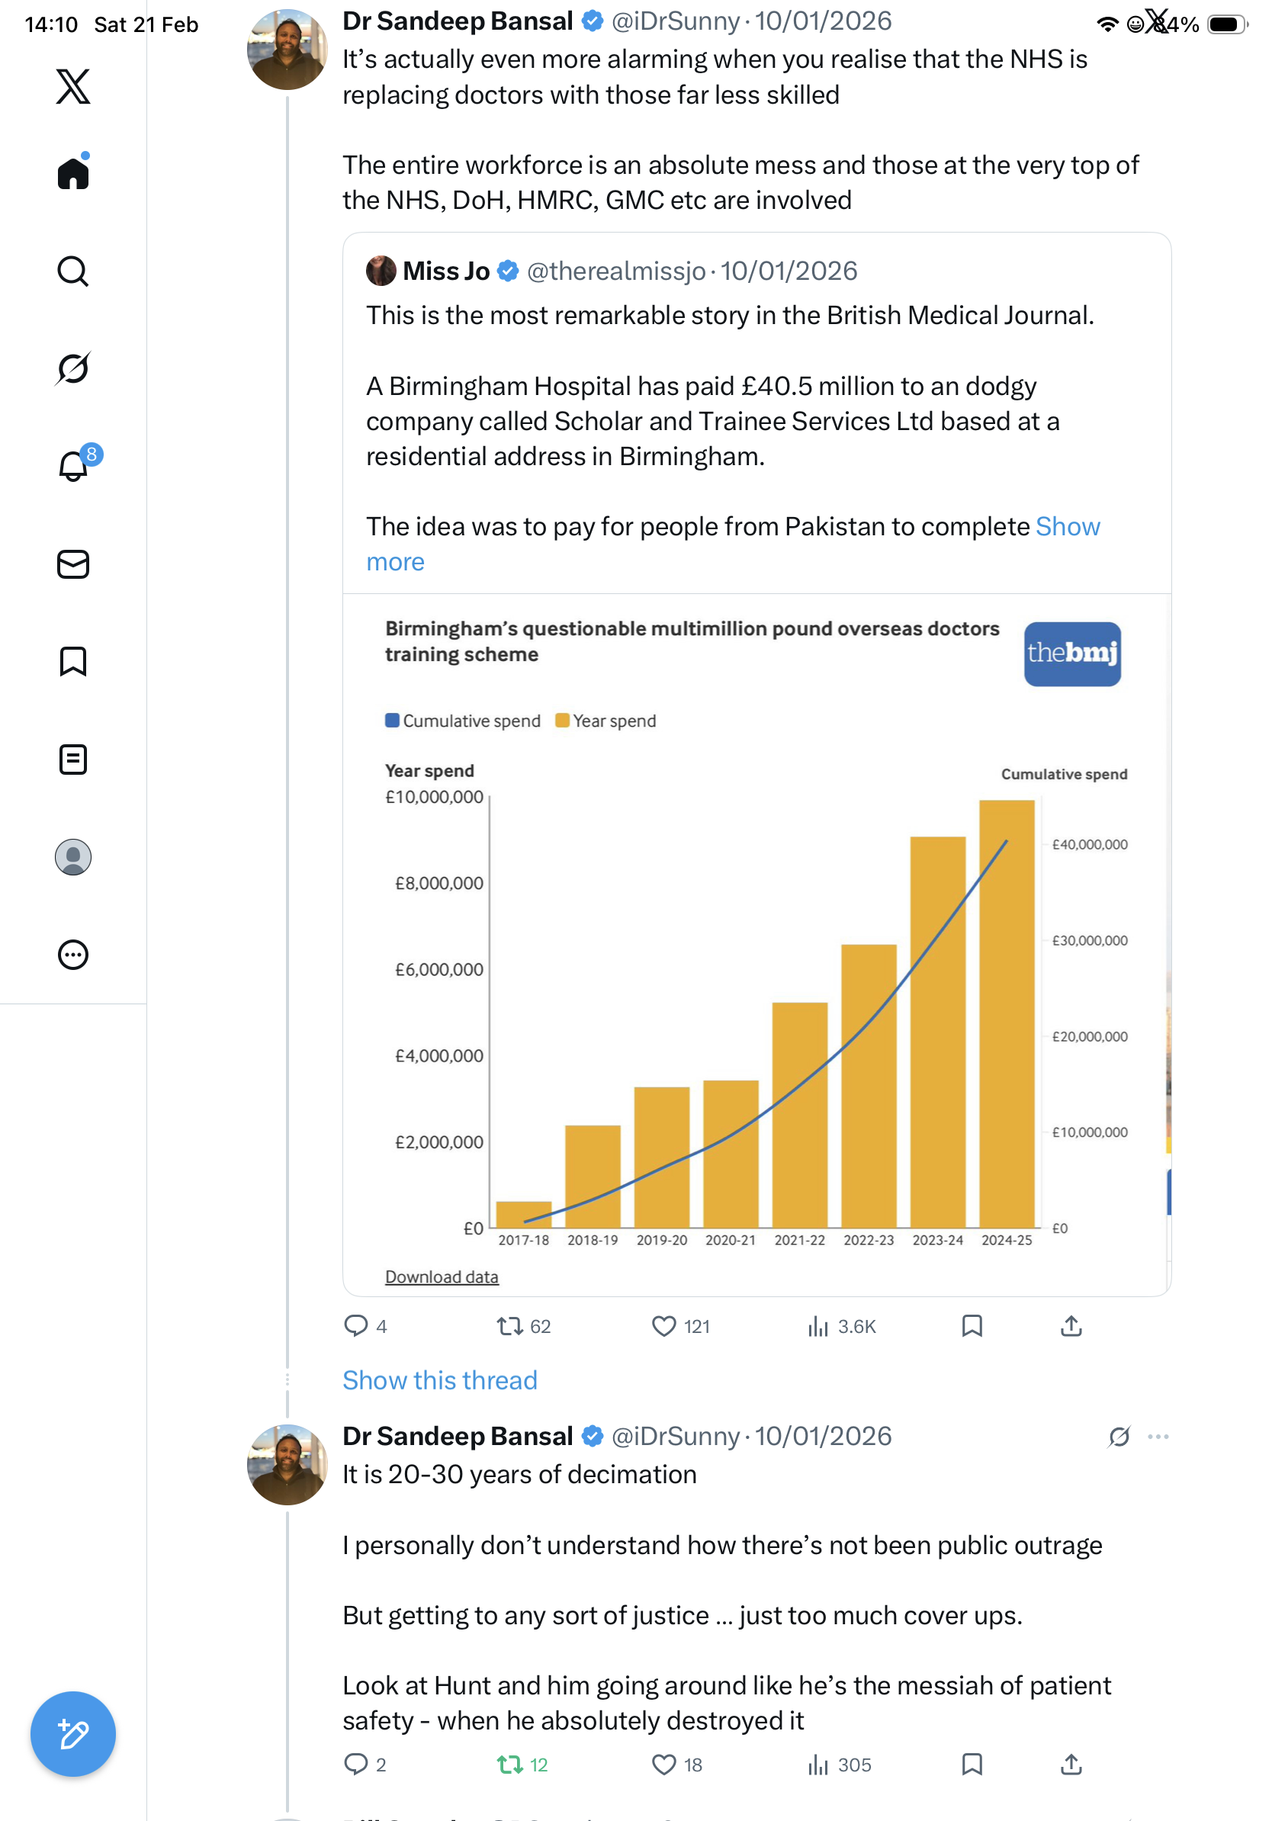
Task: Like the first post with 121 likes
Action: point(663,1326)
